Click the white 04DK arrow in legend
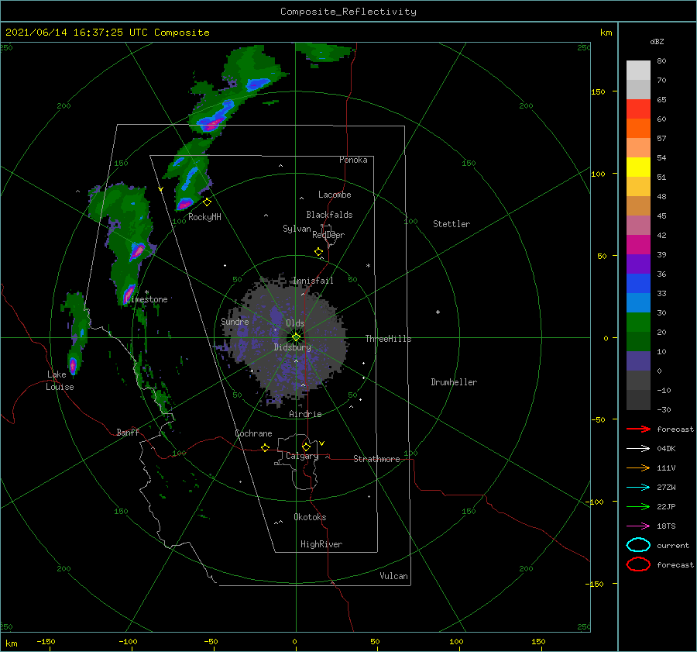Viewport: 697px width, 652px height. [x=638, y=448]
